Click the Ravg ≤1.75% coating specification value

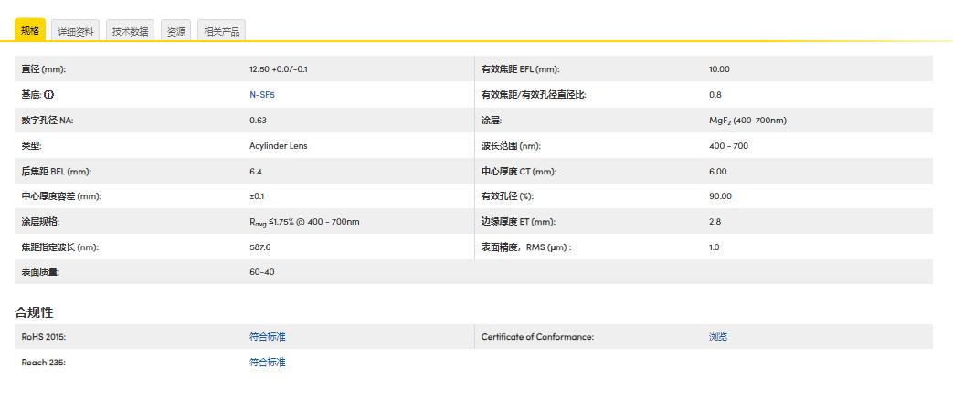(x=304, y=222)
